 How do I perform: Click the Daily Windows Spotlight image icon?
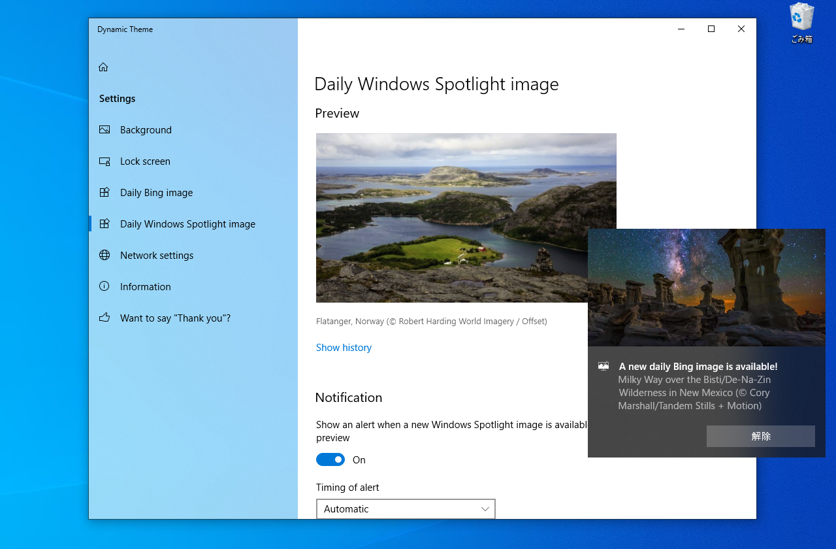coord(104,224)
